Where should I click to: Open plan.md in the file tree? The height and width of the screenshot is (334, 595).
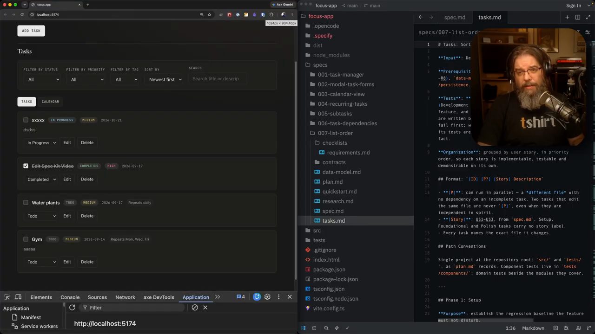point(332,182)
